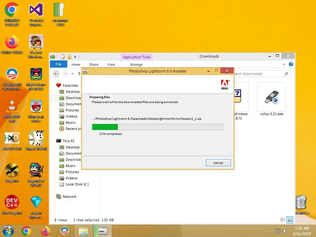Select Pictures under Favorites
The height and width of the screenshot is (237, 316).
pos(69,110)
